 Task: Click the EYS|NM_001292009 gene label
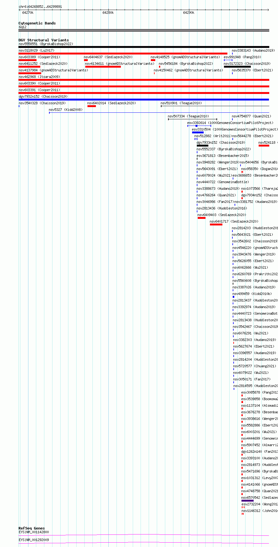(x=34, y=540)
